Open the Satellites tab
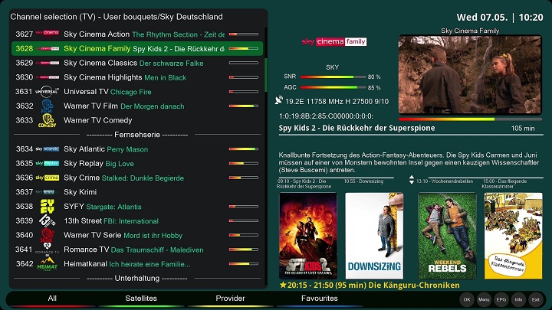The height and width of the screenshot is (310, 552). (141, 299)
